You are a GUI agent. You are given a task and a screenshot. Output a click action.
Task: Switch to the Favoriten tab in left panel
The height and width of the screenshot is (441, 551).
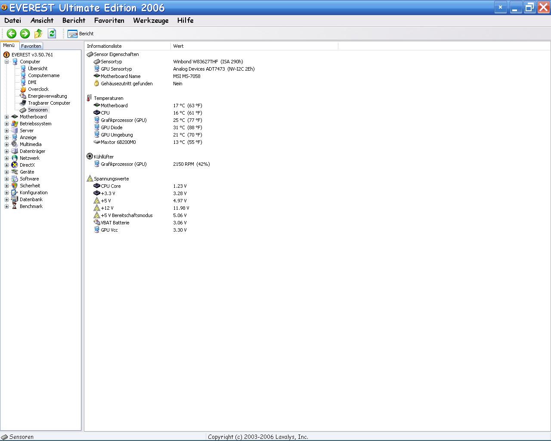point(31,46)
